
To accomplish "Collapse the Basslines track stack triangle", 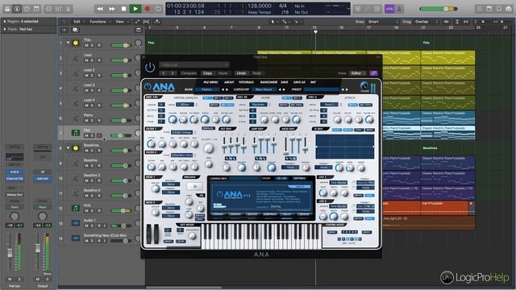I will pyautogui.click(x=68, y=148).
